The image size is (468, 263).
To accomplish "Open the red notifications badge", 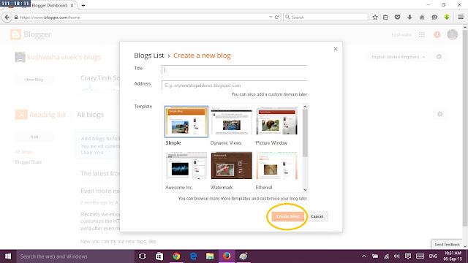I will point(437,35).
